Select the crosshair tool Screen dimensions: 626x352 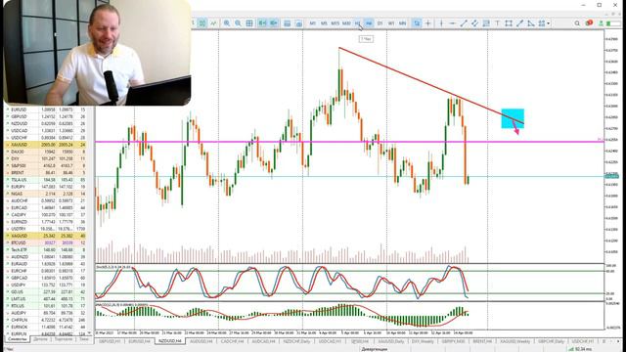[428, 23]
